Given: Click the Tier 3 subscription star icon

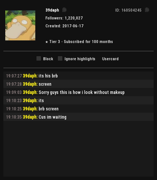Looking at the screenshot, I should (x=47, y=42).
